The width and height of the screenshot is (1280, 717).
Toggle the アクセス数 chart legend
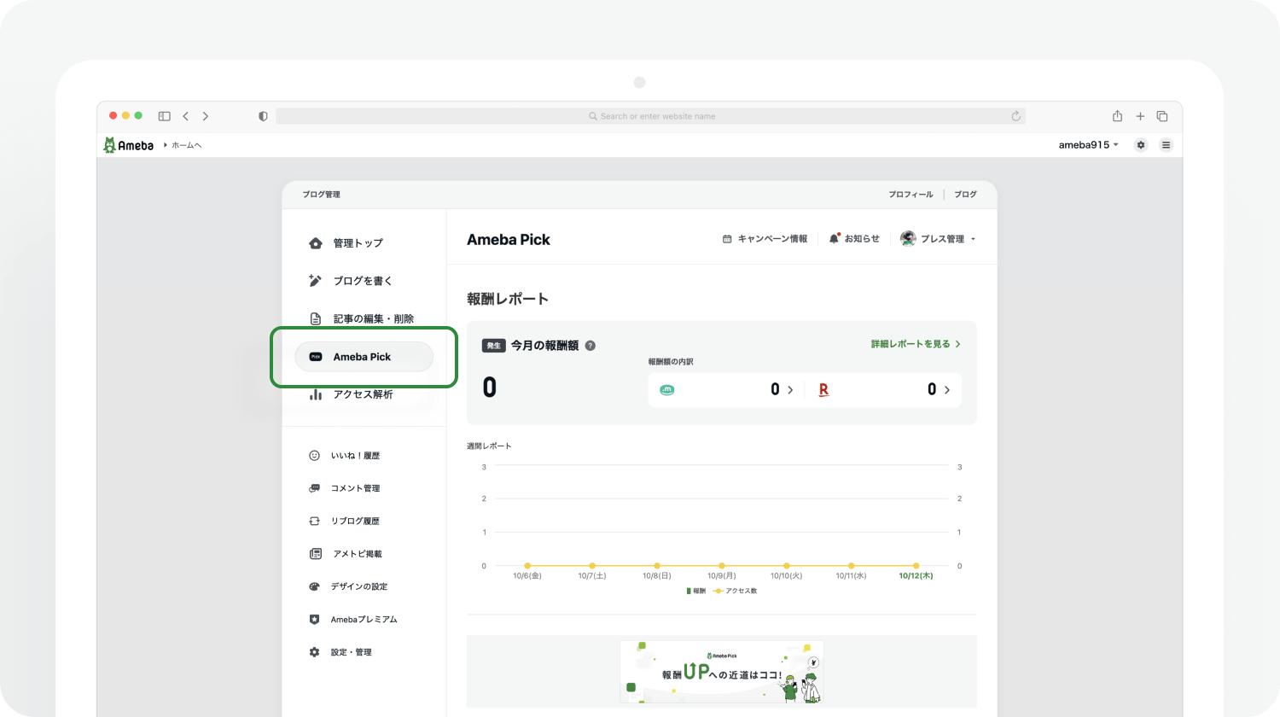click(x=736, y=591)
